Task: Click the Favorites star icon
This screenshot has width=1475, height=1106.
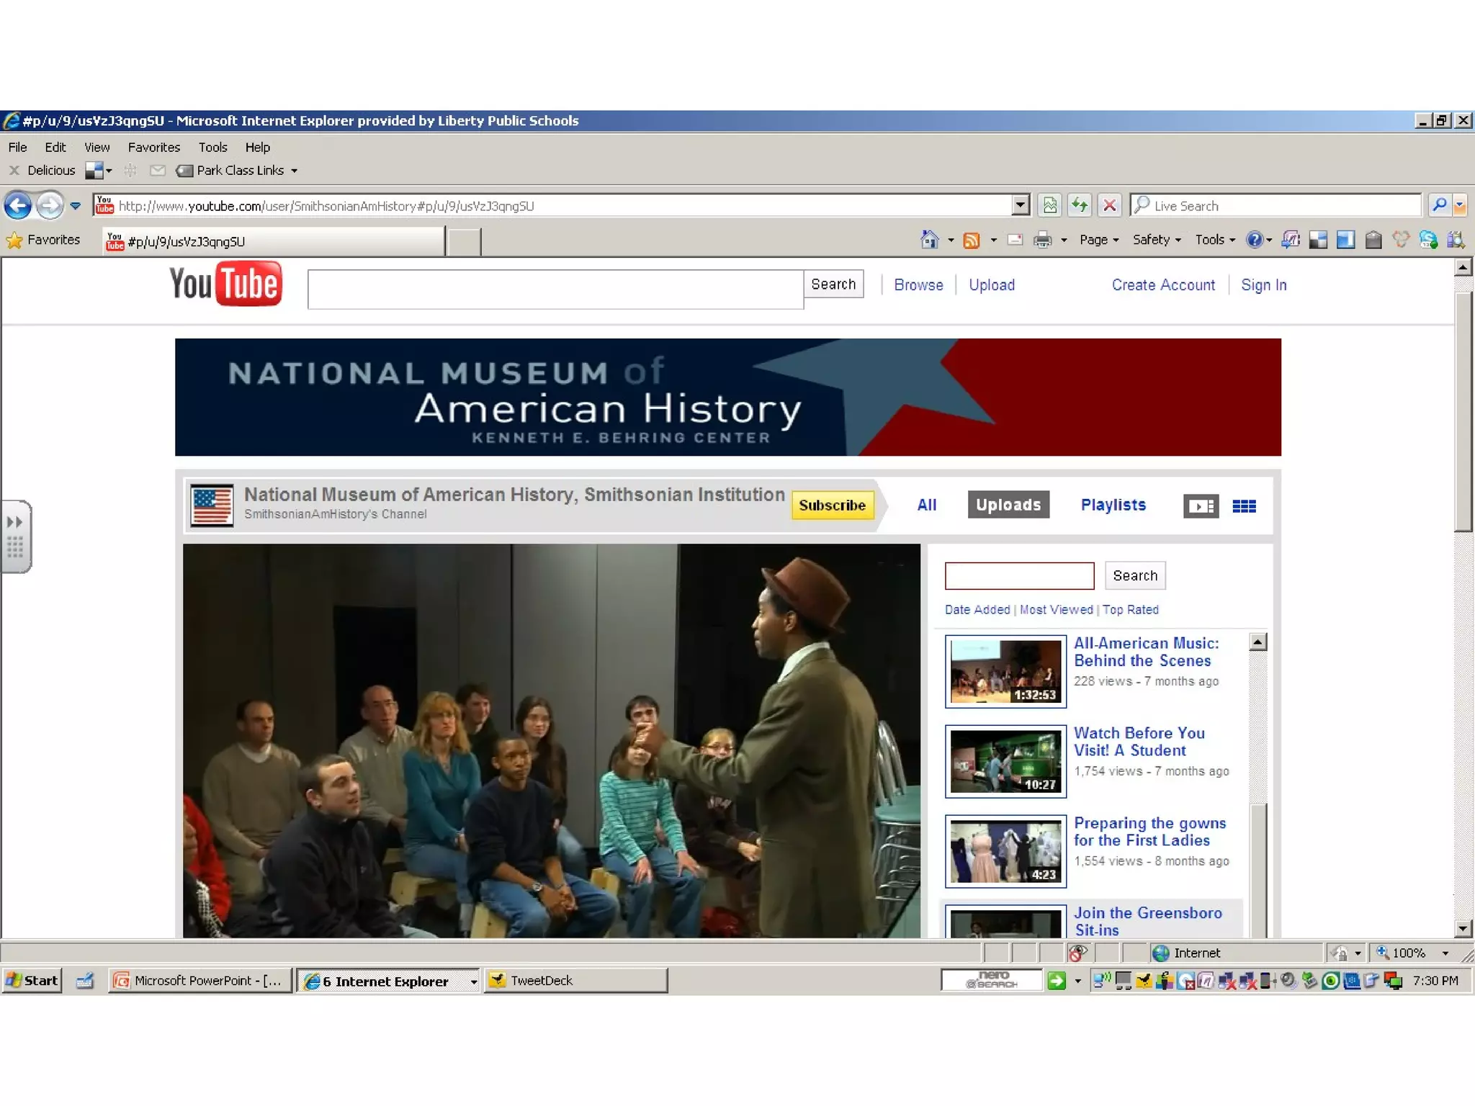Action: 14,240
